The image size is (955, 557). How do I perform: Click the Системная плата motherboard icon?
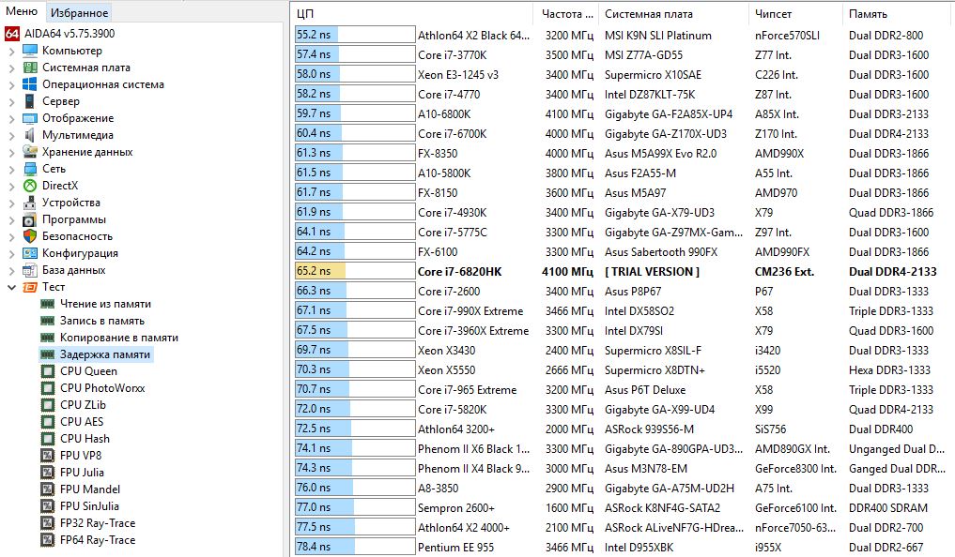pyautogui.click(x=30, y=68)
